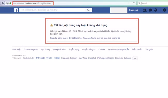Open the Quyền riêng tư footer link

(x=89, y=50)
